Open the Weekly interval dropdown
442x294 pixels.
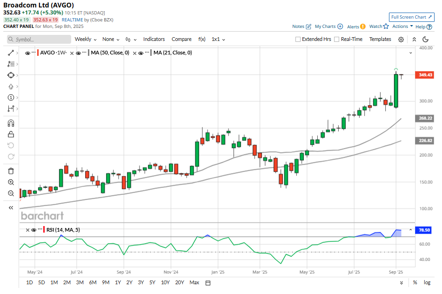click(86, 39)
